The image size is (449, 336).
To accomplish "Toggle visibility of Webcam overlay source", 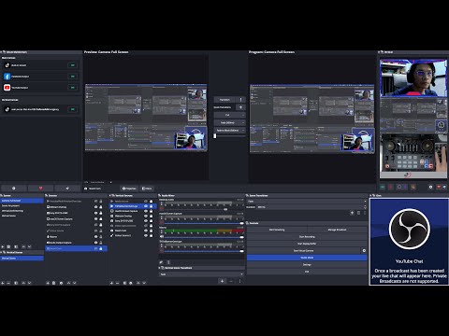I will click(x=95, y=207).
